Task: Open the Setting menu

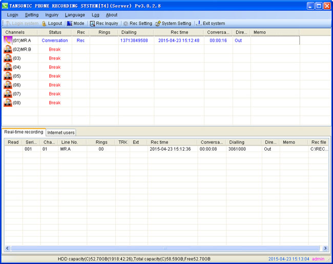Action: click(31, 15)
